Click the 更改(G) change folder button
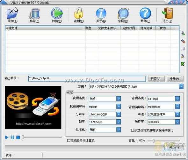The height and width of the screenshot is (160, 188). pyautogui.click(x=156, y=79)
